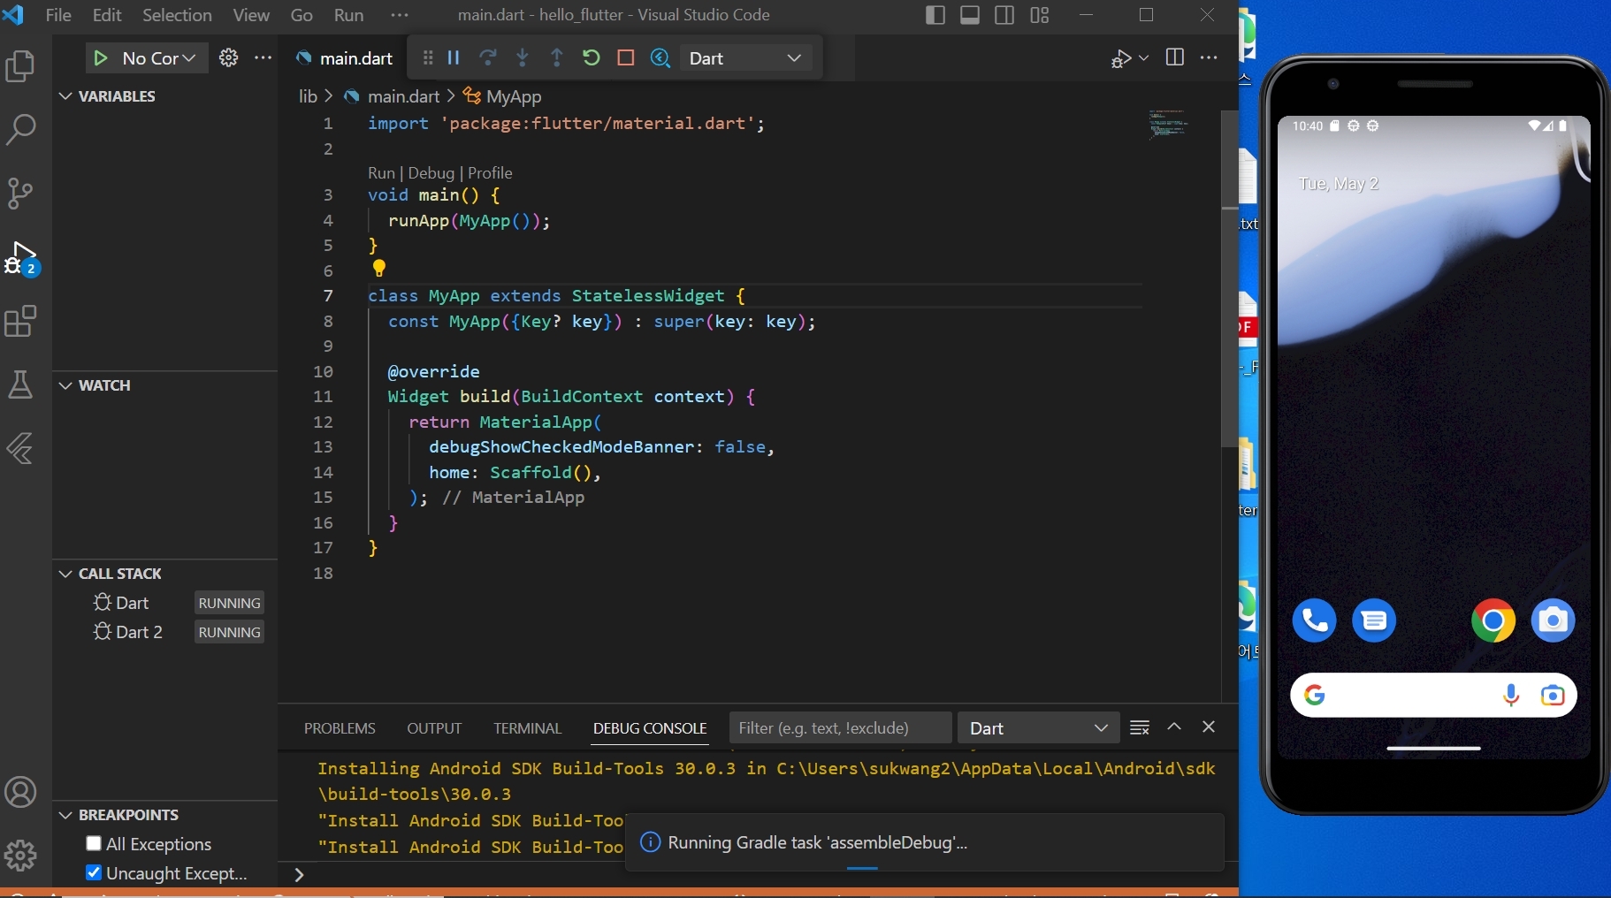Open Dart DevTools widget inspector icon
Viewport: 1611px width, 898px height.
point(660,57)
